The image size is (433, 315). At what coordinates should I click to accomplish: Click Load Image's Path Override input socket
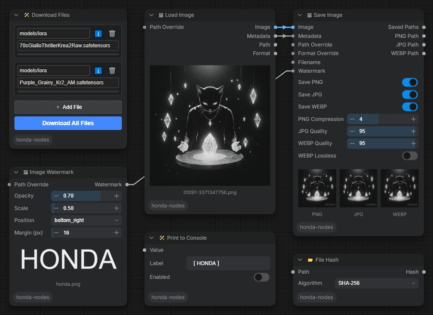[x=144, y=27]
